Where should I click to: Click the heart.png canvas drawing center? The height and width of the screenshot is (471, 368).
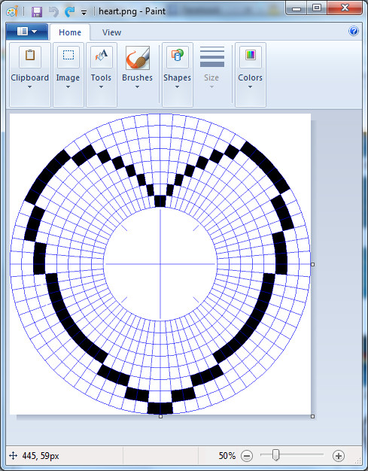click(160, 264)
